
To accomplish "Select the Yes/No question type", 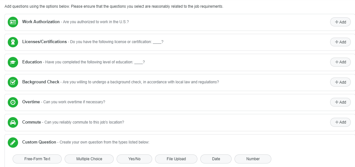I will pyautogui.click(x=134, y=159).
